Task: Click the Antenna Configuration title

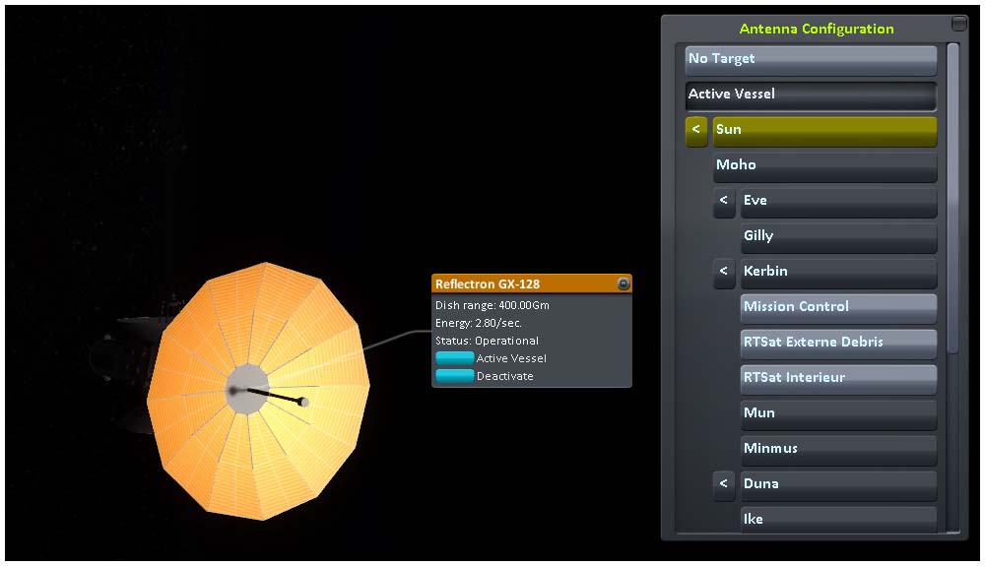Action: 816,29
